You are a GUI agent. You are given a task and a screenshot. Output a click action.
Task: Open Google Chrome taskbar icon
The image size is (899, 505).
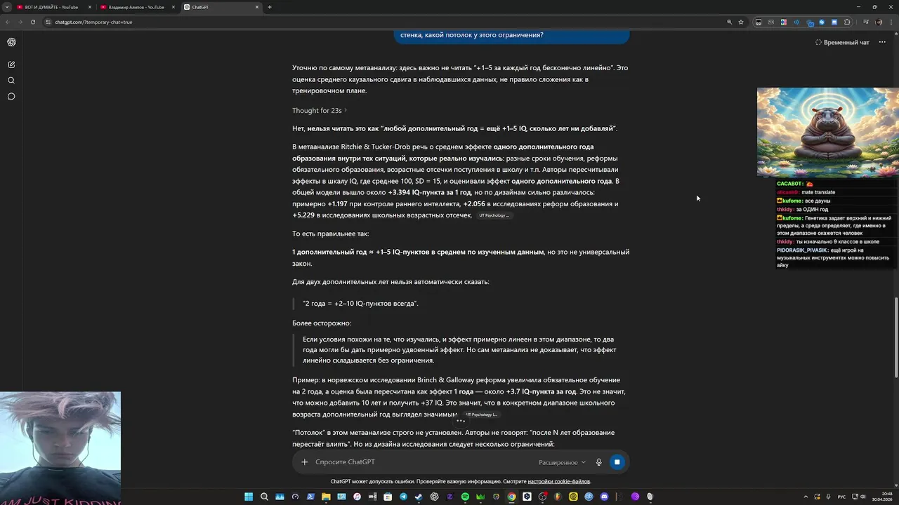coord(511,497)
